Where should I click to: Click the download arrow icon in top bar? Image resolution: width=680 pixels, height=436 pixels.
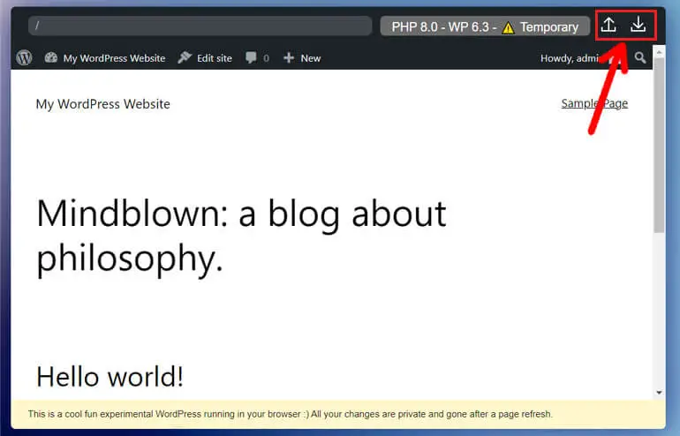click(x=638, y=26)
